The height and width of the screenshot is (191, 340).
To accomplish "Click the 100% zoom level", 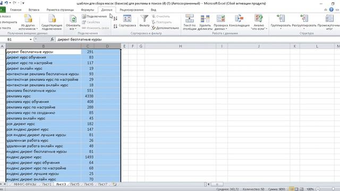I will click(310, 189).
